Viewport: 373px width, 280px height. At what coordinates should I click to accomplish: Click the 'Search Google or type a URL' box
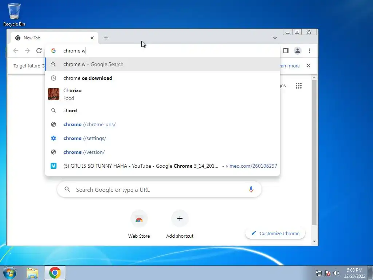pos(160,190)
